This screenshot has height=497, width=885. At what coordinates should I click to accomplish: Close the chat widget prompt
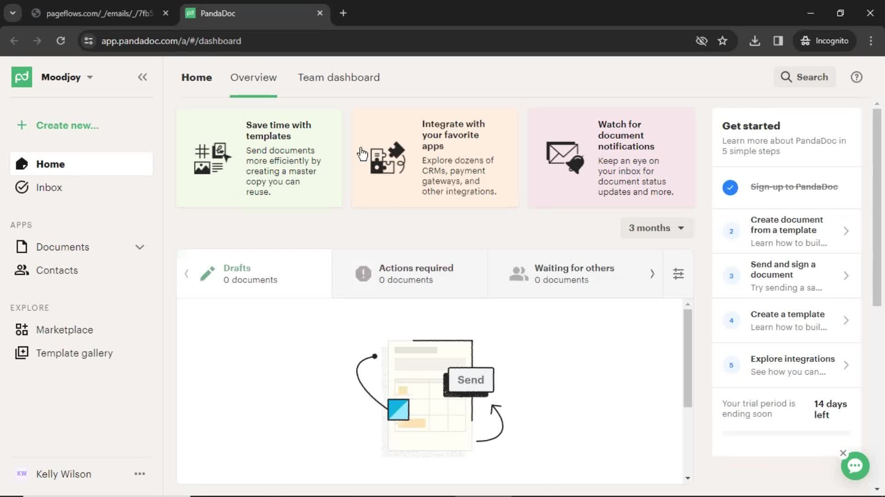pos(843,453)
